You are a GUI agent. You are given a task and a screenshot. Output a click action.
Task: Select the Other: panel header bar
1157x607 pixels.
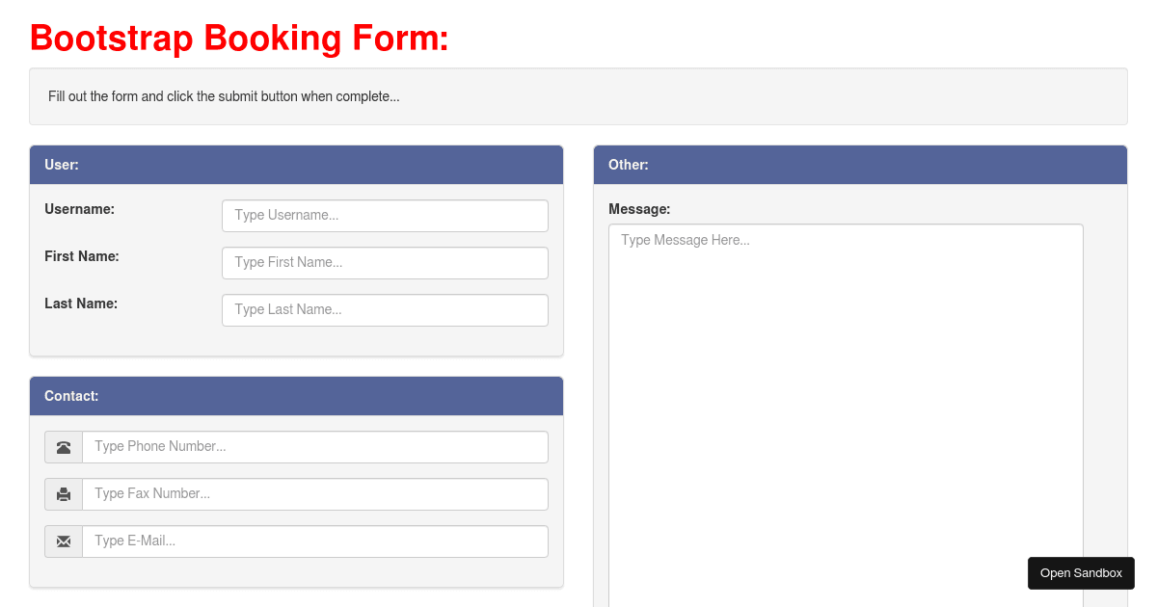click(860, 165)
